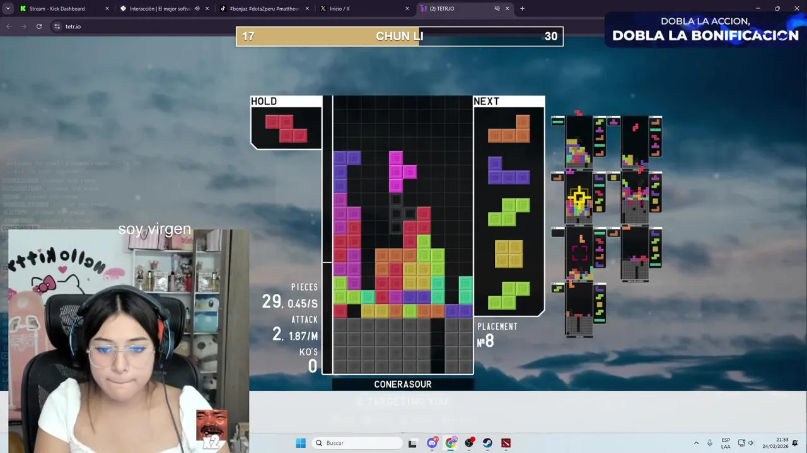Go forward in the browser
Image resolution: width=807 pixels, height=453 pixels.
click(x=24, y=26)
